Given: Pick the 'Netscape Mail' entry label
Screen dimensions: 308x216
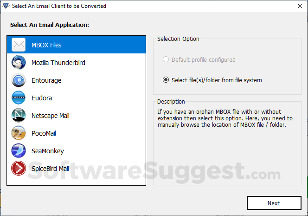Looking at the screenshot, I should pyautogui.click(x=51, y=116).
